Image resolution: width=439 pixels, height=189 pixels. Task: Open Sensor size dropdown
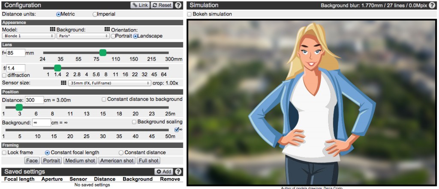point(110,83)
